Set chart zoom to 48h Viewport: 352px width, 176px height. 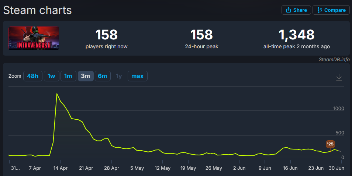pos(33,76)
